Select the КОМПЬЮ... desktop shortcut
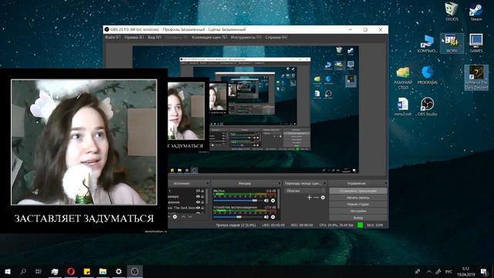494x278 pixels. coord(427,43)
